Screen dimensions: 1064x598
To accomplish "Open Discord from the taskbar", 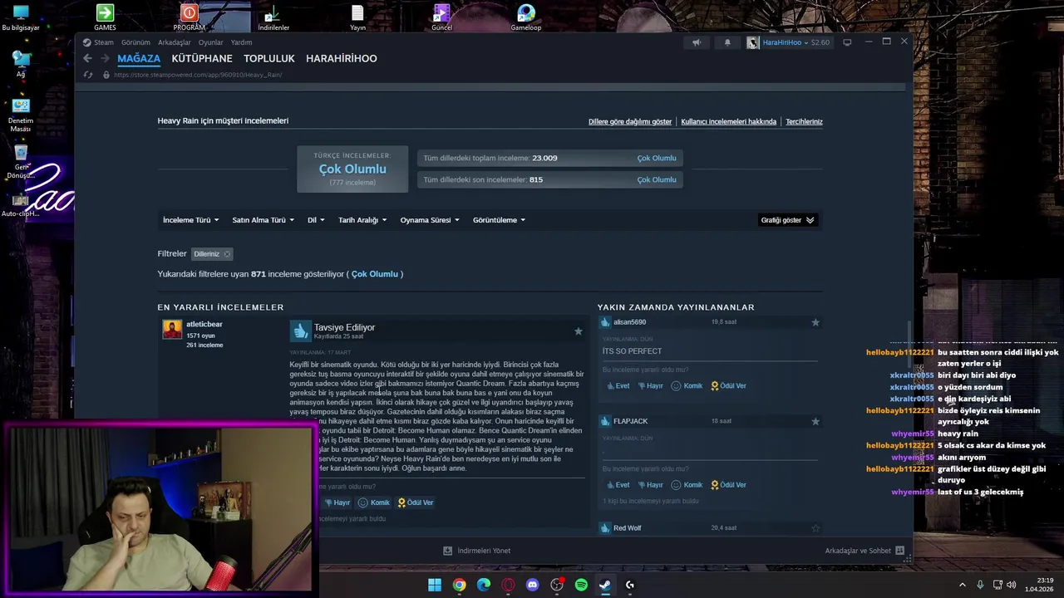I will pos(533,585).
